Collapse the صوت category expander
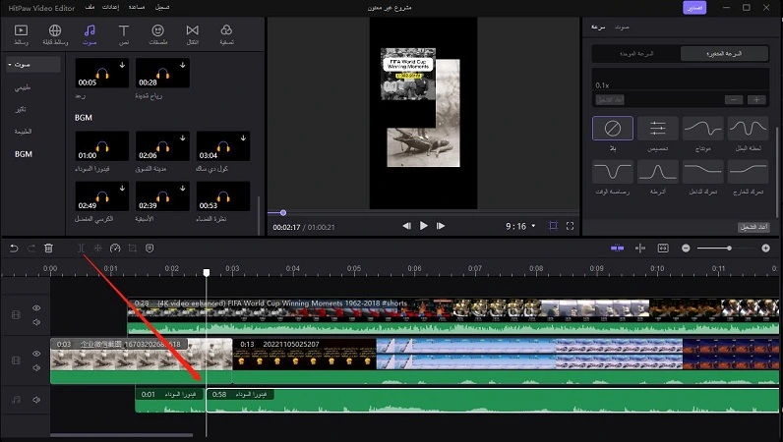The image size is (783, 442). point(10,65)
